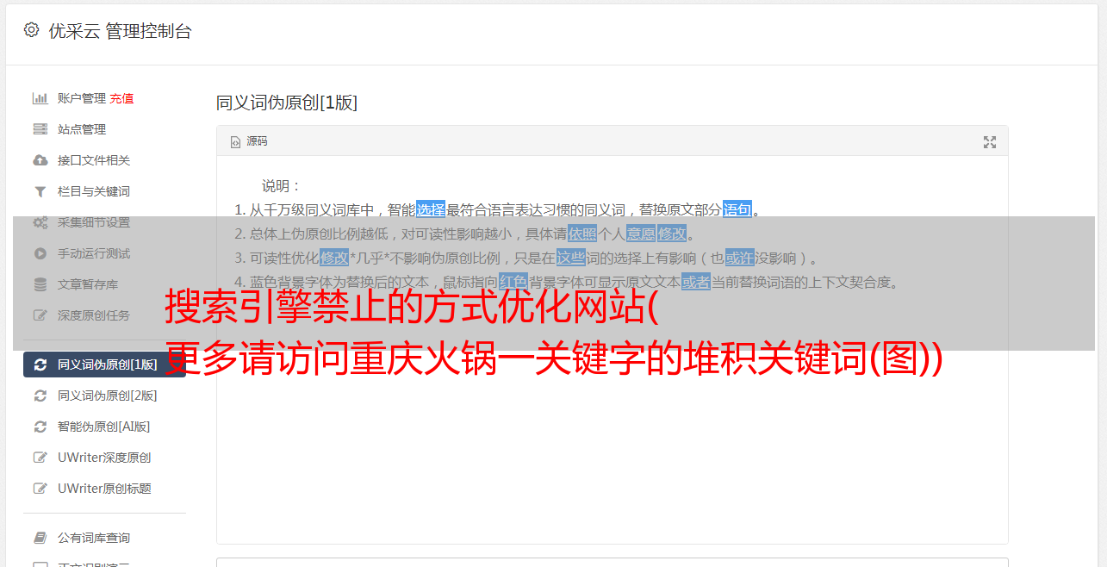Open 智能伪原创[AI版] in the sidebar
The image size is (1107, 567).
[104, 427]
